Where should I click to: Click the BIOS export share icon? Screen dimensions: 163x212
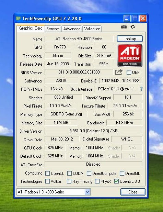[x=119, y=72]
